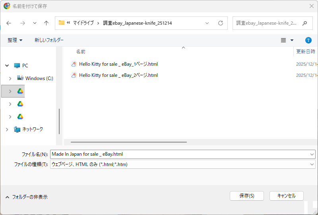Collapse the PC tree node
Viewport: 318px width, 215px height.
(x=7, y=66)
